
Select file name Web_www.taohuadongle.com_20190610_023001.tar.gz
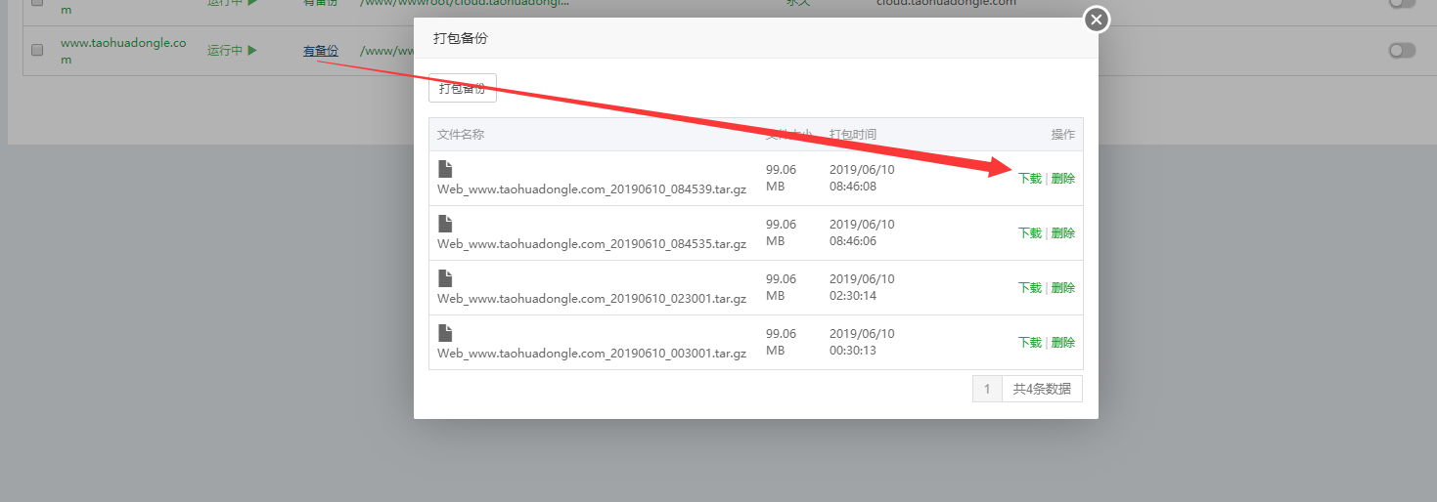(592, 299)
